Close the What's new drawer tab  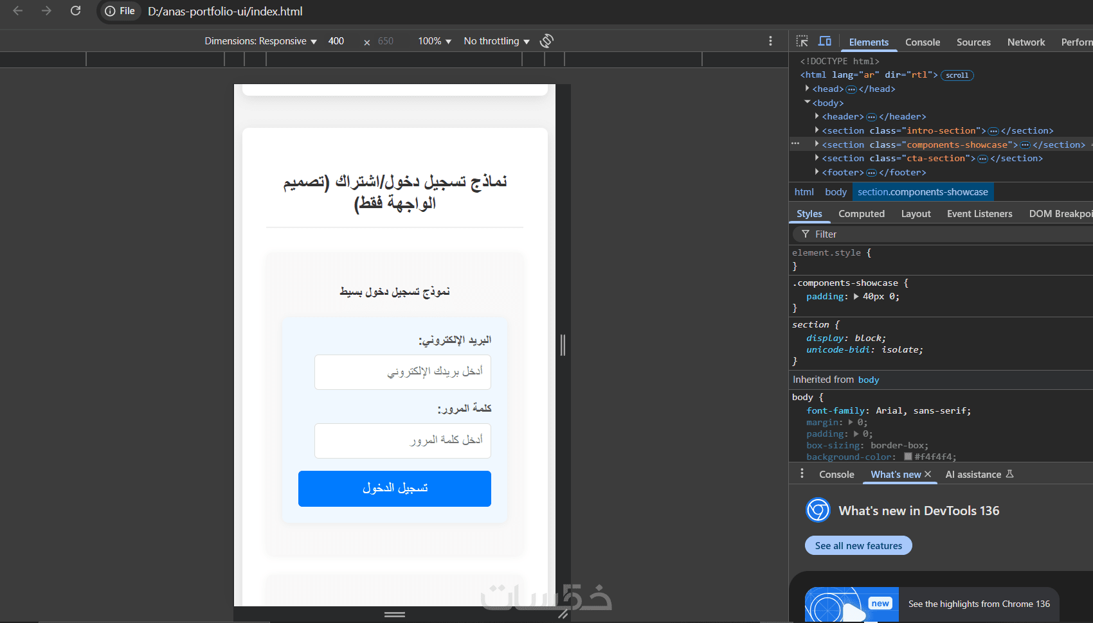(x=928, y=474)
